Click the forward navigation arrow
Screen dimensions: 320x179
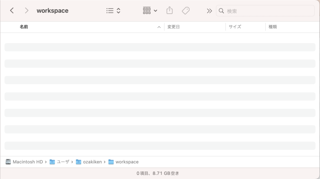tap(27, 11)
